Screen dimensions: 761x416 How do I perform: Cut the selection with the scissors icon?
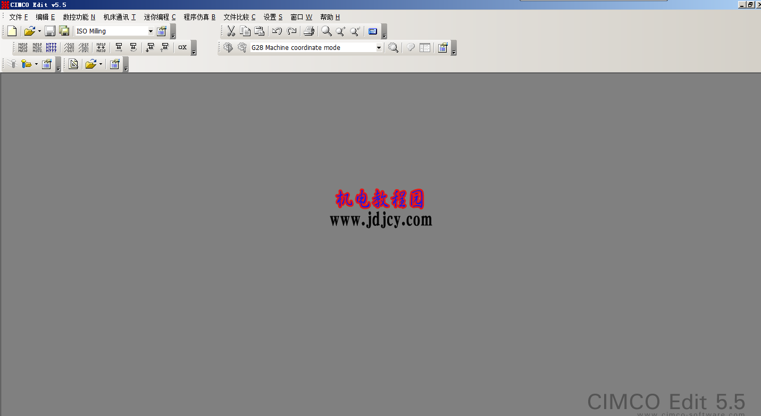(231, 31)
